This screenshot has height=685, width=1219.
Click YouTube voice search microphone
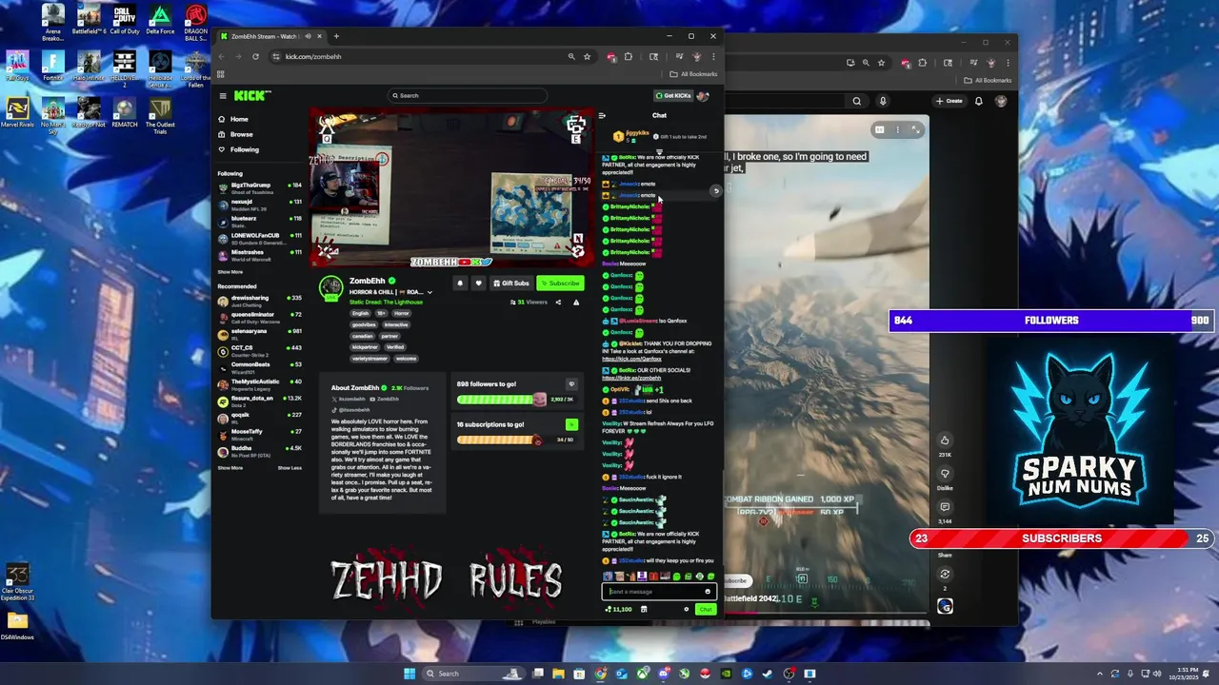883,101
